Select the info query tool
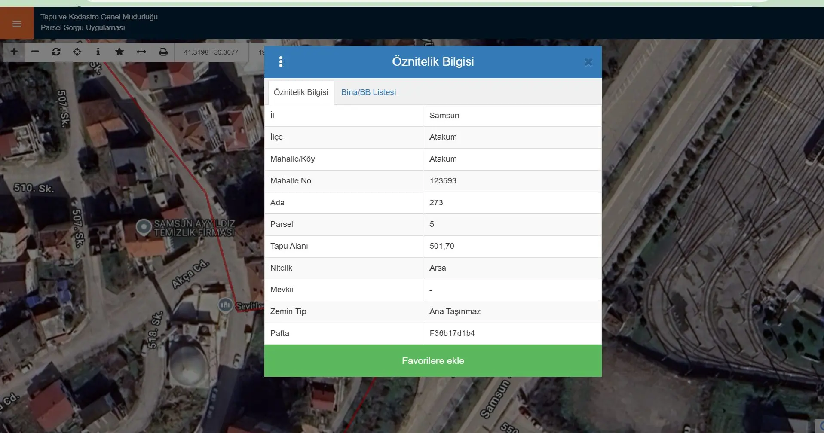This screenshot has height=433, width=824. (x=98, y=52)
